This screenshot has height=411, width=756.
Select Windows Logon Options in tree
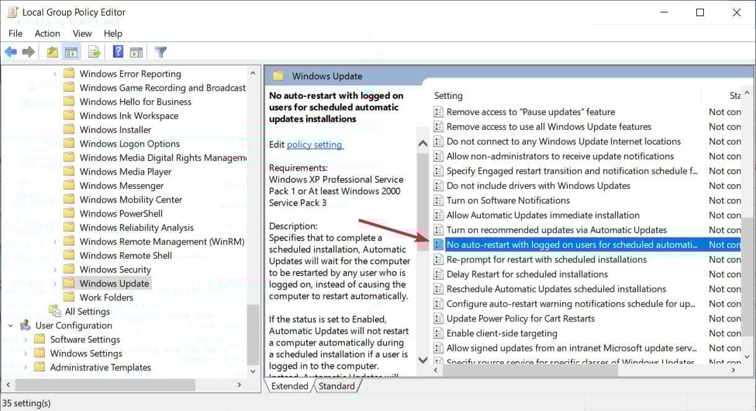point(130,143)
